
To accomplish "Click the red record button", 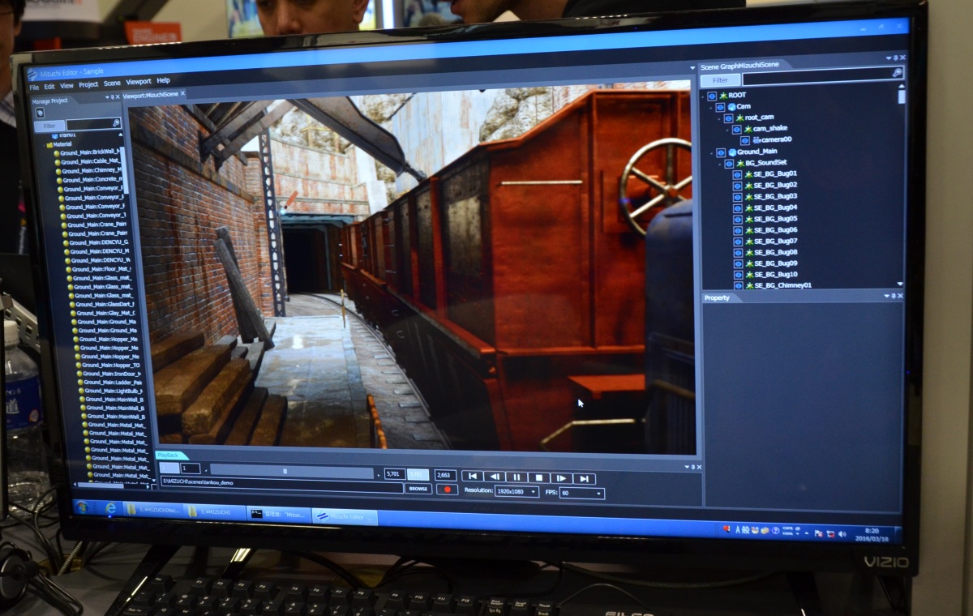I will tap(446, 490).
